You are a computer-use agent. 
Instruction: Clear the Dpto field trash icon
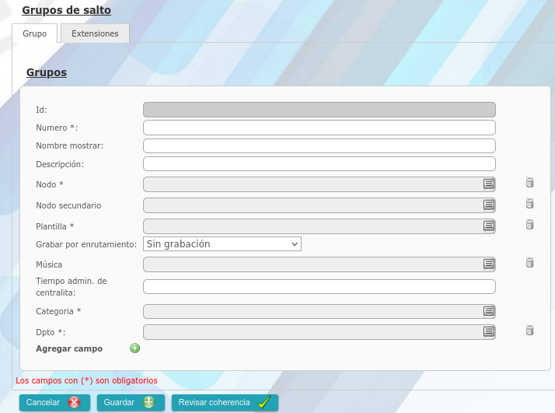coord(530,331)
